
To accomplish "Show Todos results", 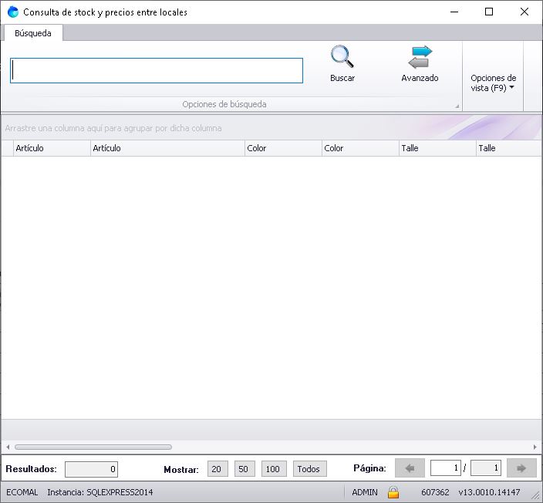I will click(x=309, y=469).
